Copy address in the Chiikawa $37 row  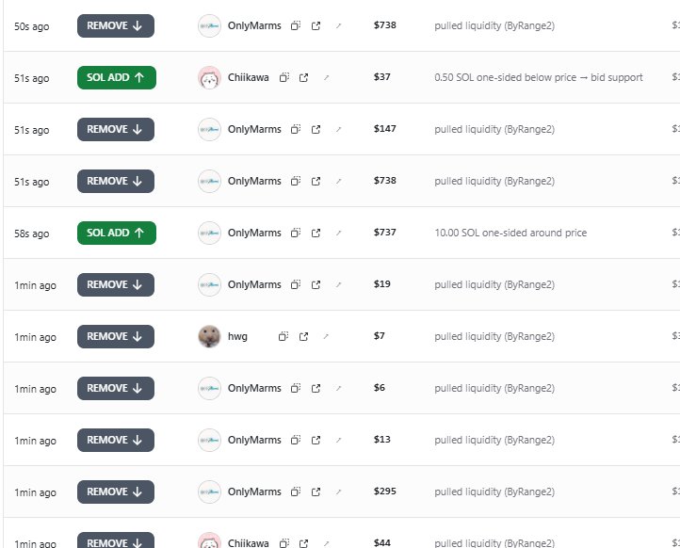[284, 77]
